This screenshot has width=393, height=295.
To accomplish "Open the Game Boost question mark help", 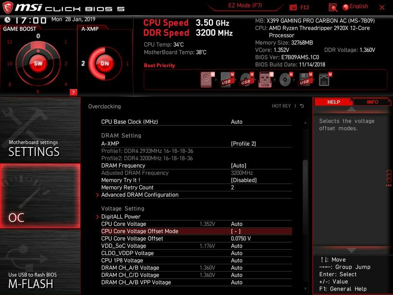I will (73, 92).
